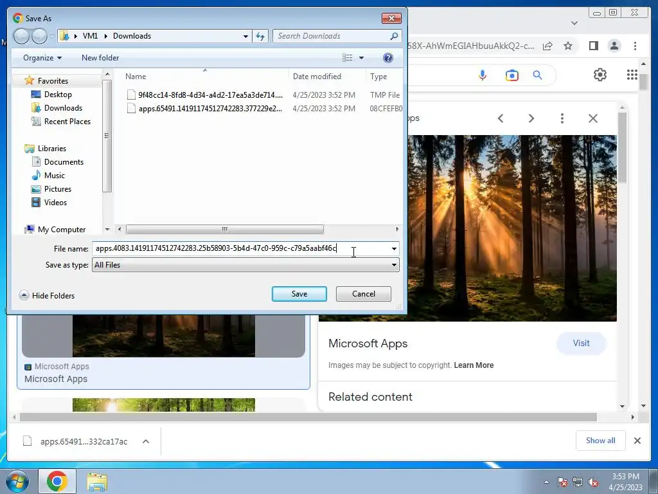The width and height of the screenshot is (658, 494).
Task: Show previous image in preview panel
Action: point(500,118)
